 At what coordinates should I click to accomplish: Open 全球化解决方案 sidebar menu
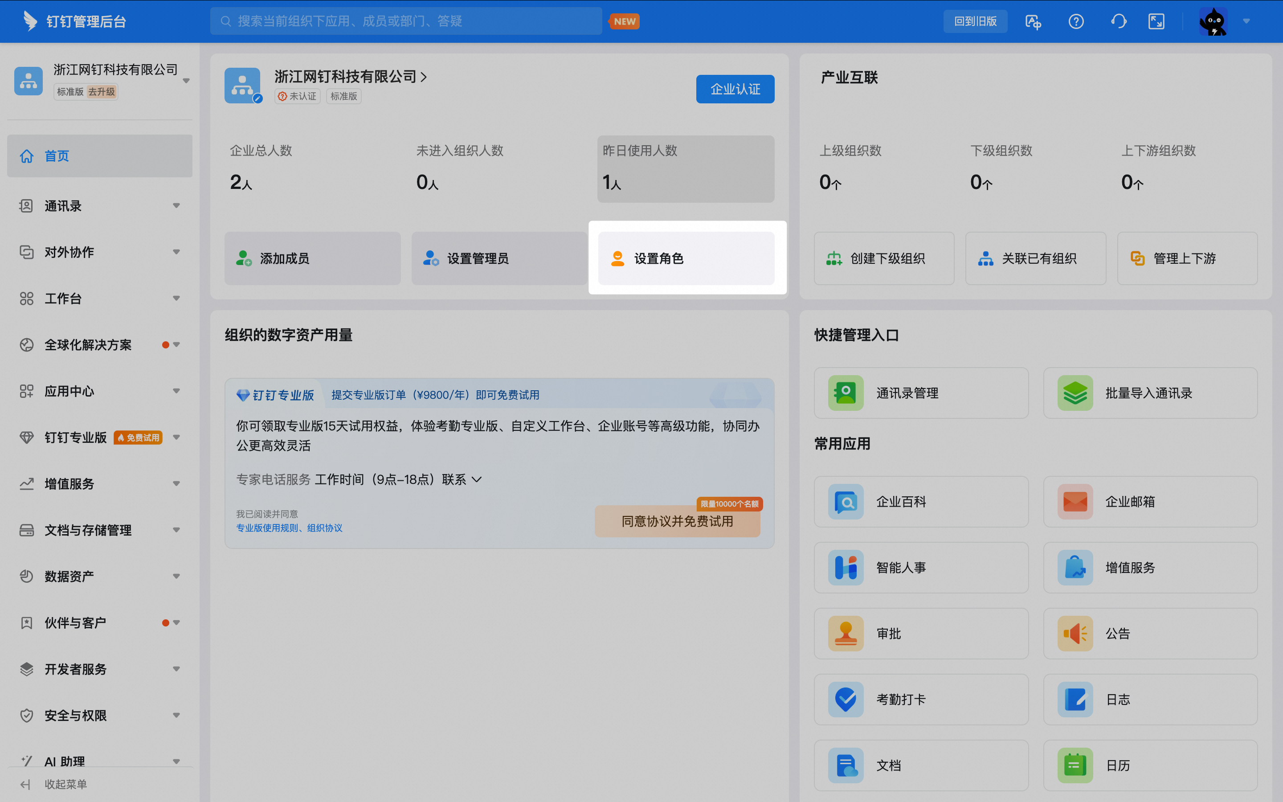pyautogui.click(x=100, y=345)
